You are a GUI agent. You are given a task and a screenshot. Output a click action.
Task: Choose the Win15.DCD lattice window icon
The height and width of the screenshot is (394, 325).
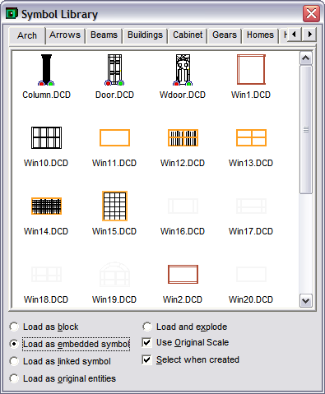click(114, 206)
